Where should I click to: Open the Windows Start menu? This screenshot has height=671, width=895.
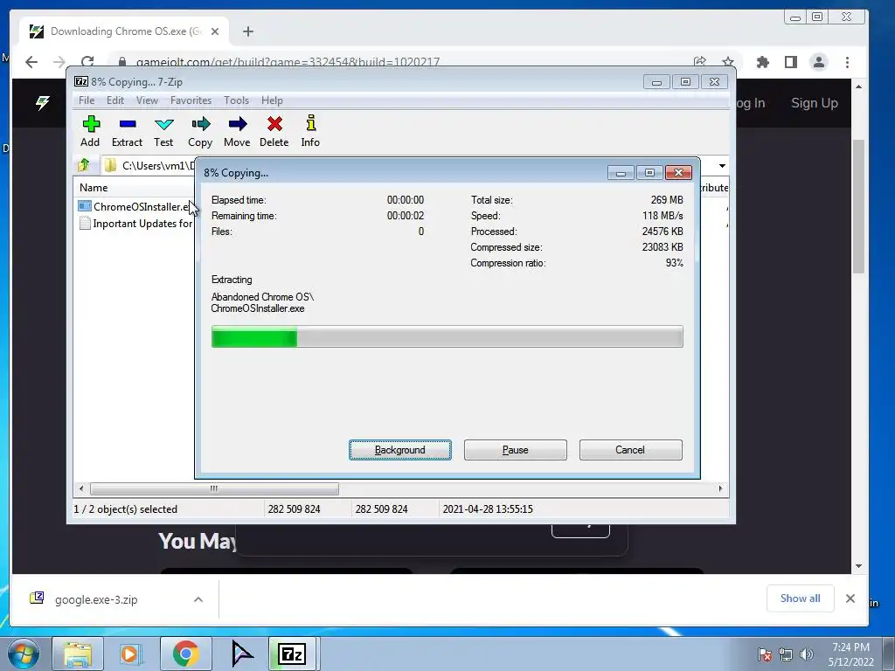24,654
